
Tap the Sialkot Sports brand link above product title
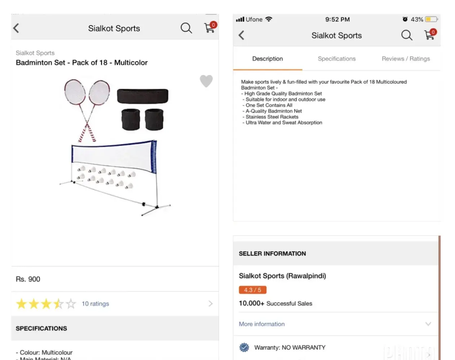pos(35,53)
